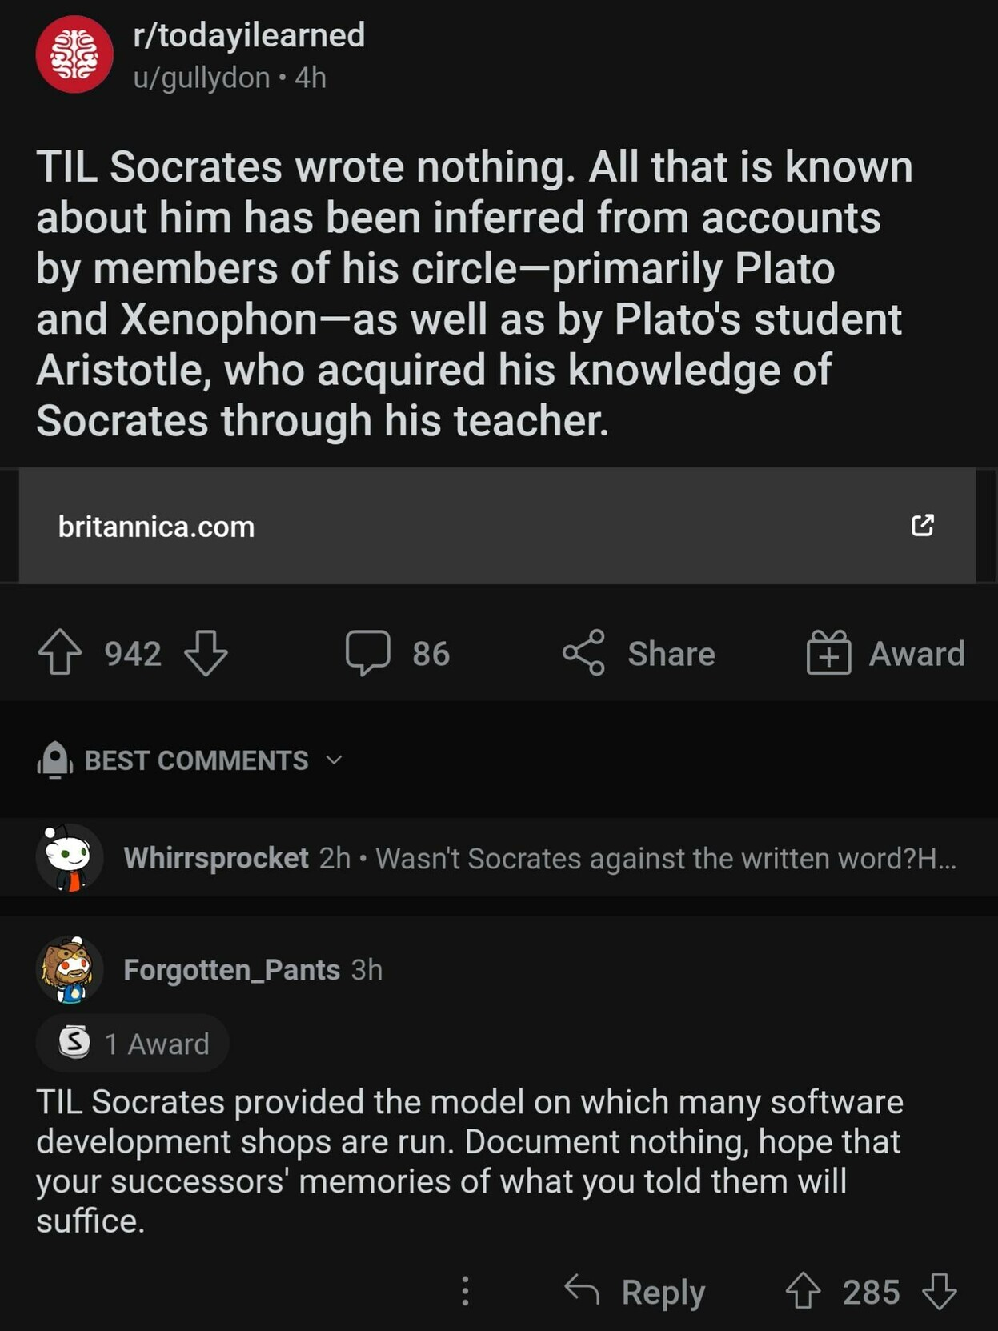
Task: Open external link icon for britannica.com
Action: point(922,525)
